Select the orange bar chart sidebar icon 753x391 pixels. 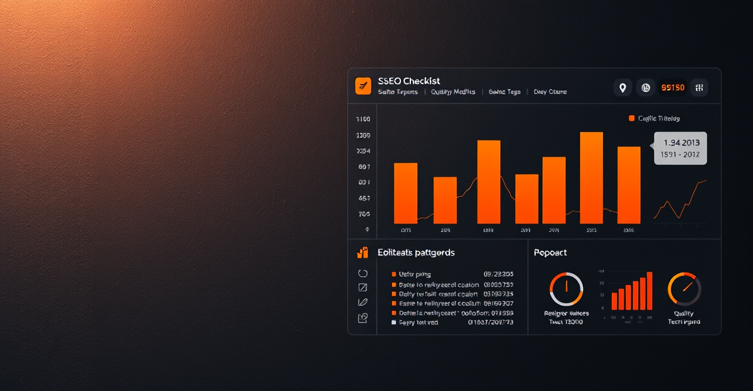[362, 253]
